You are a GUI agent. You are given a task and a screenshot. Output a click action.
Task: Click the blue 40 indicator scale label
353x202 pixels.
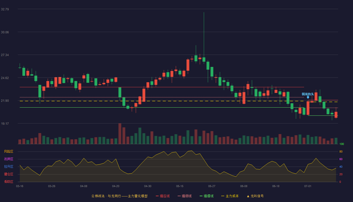point(341,167)
